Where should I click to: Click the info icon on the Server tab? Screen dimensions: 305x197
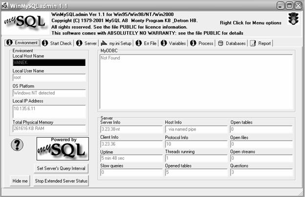(79, 43)
